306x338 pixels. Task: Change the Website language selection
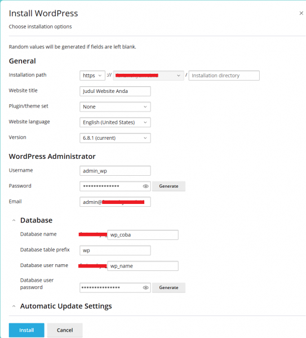coord(115,122)
